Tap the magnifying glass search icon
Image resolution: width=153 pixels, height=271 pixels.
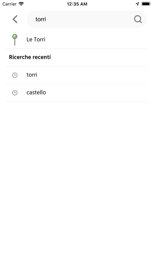pos(138,19)
